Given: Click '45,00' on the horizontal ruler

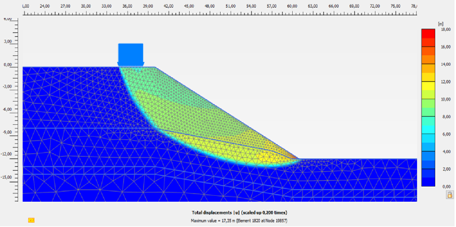Looking at the screenshot, I should 189,6.
